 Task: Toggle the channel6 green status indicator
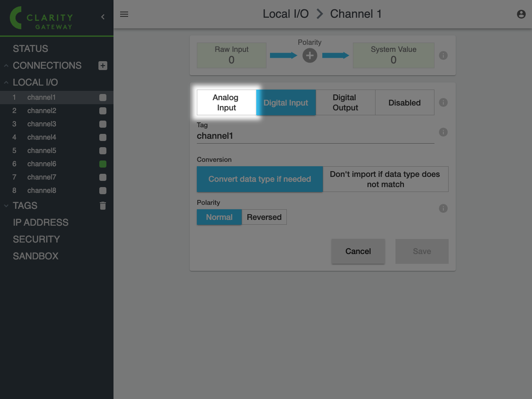[x=103, y=164]
